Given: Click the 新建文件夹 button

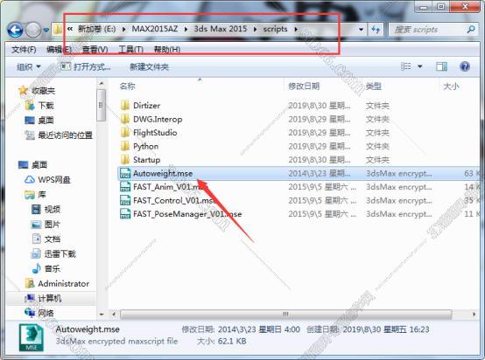Looking at the screenshot, I should coord(150,66).
